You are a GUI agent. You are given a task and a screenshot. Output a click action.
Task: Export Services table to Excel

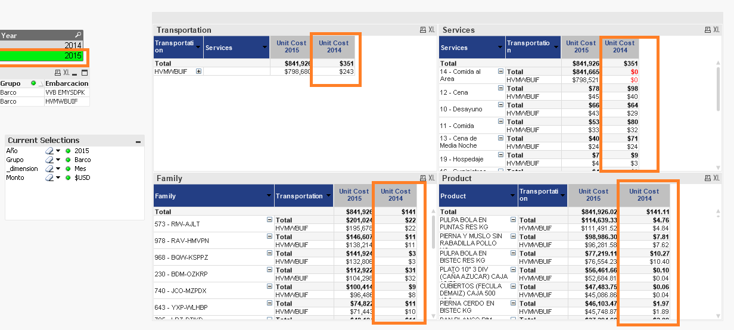(x=717, y=29)
